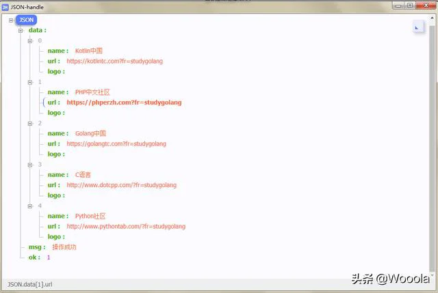Select index label 1 in data array
This screenshot has width=438, height=293.
[40, 82]
